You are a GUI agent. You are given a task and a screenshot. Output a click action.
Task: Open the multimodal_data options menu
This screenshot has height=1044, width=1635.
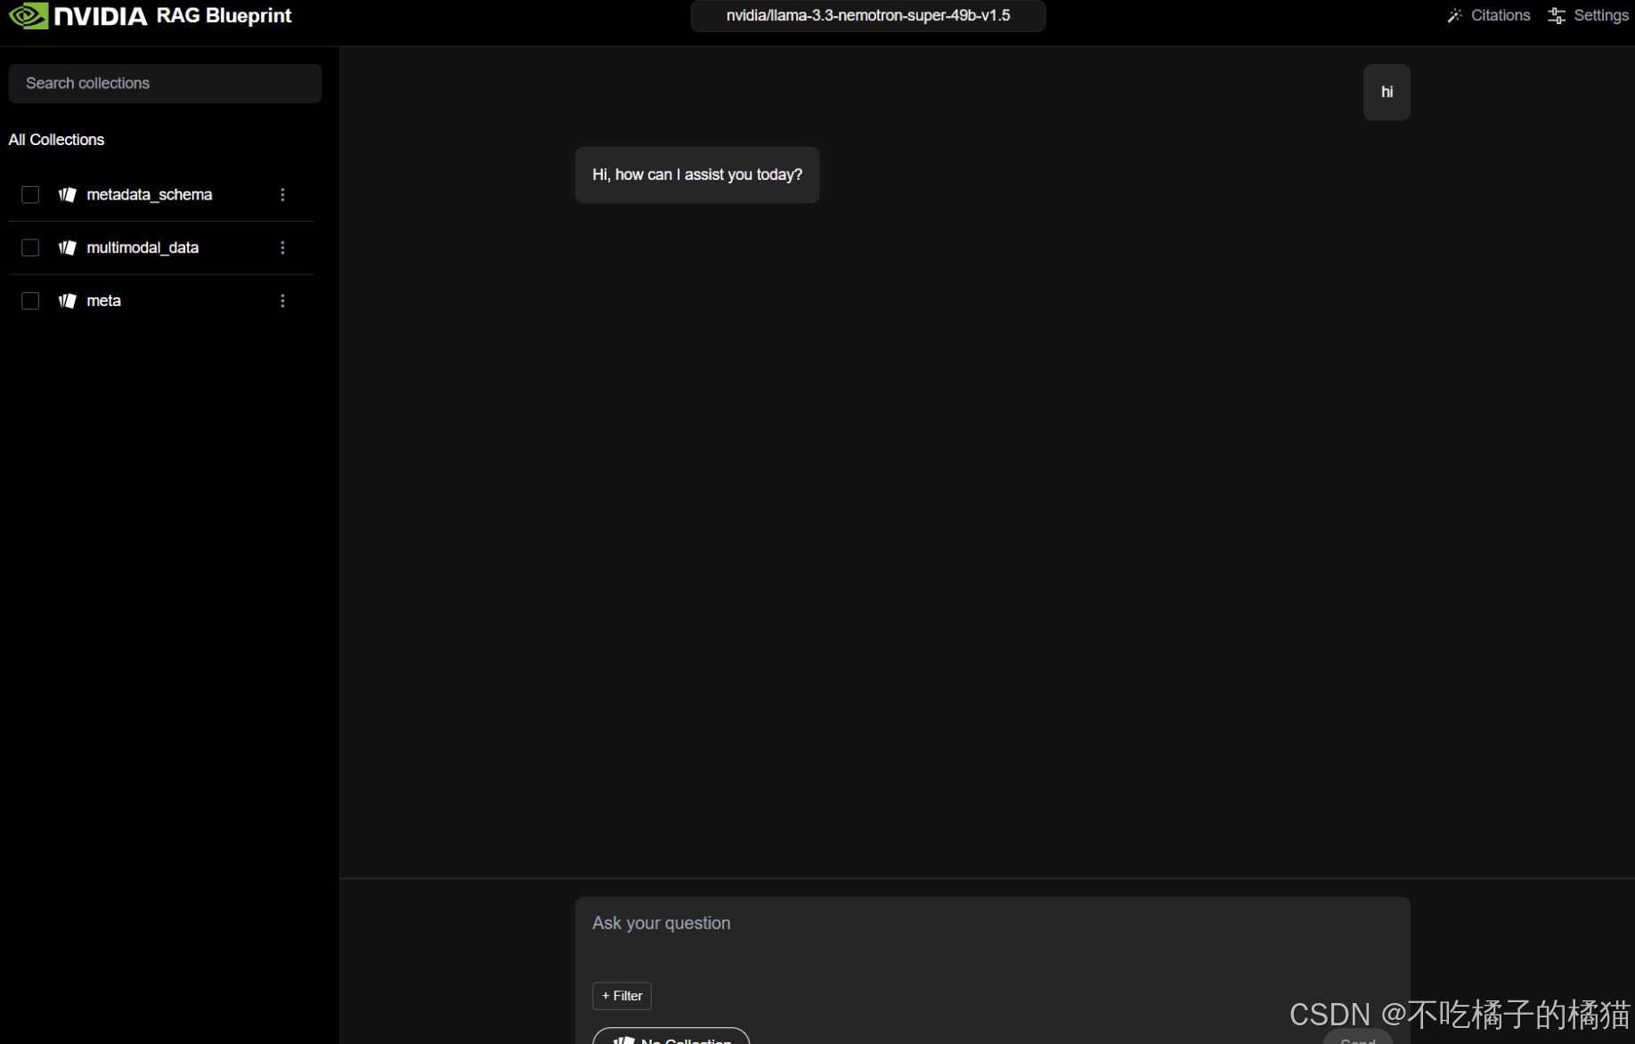click(x=282, y=248)
